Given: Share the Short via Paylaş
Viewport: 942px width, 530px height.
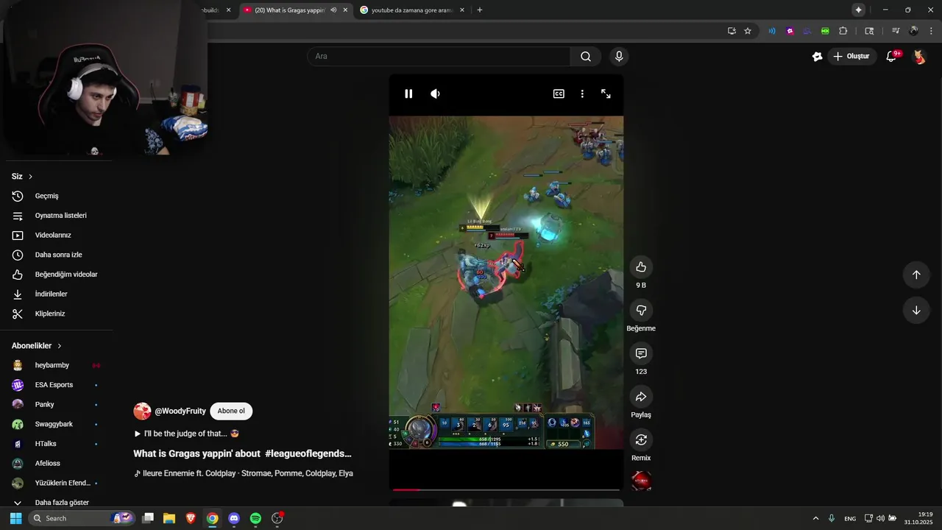Looking at the screenshot, I should tap(641, 397).
